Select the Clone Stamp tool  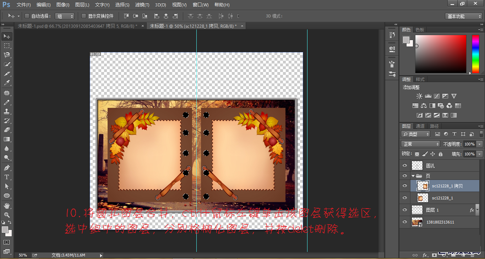(x=7, y=111)
